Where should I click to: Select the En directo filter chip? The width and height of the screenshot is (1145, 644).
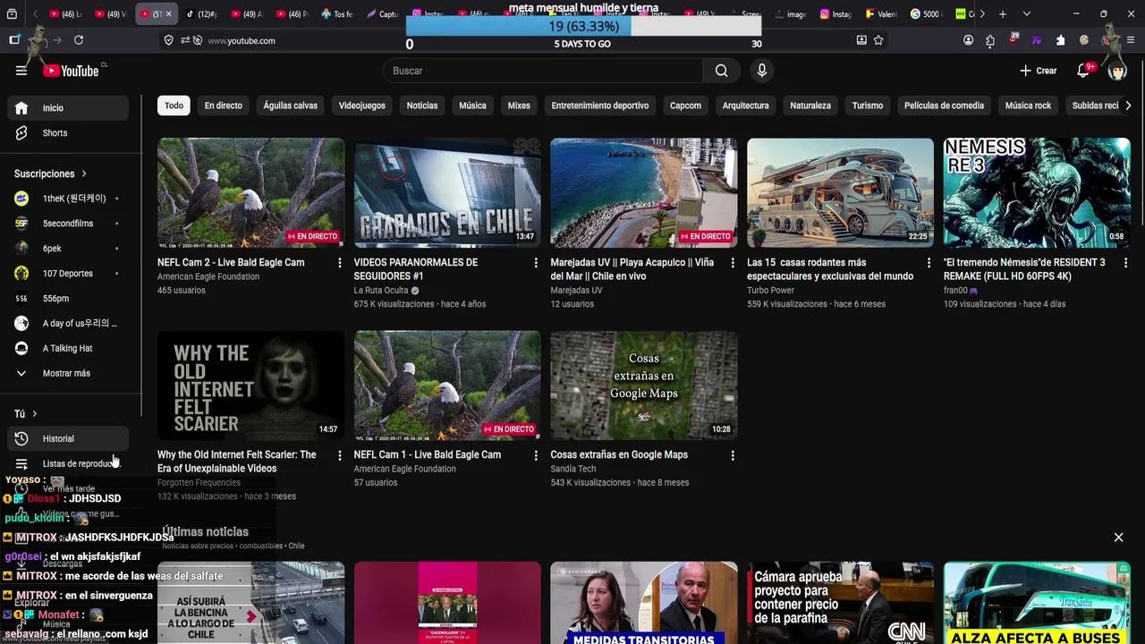coord(224,106)
